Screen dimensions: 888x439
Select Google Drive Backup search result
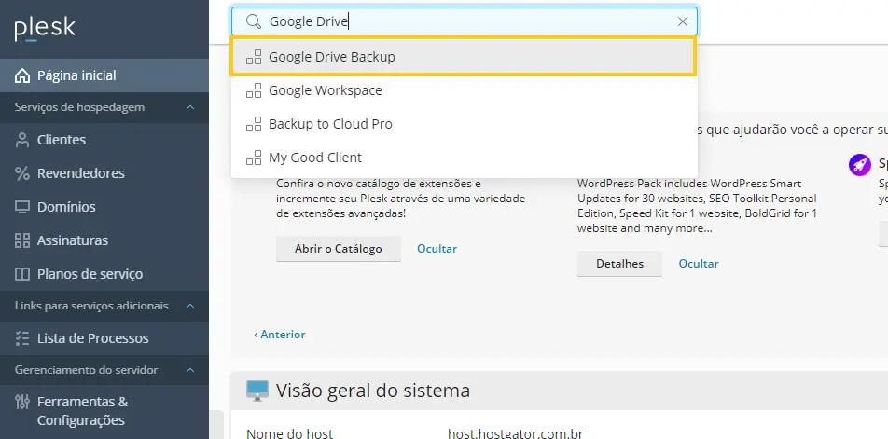[464, 57]
